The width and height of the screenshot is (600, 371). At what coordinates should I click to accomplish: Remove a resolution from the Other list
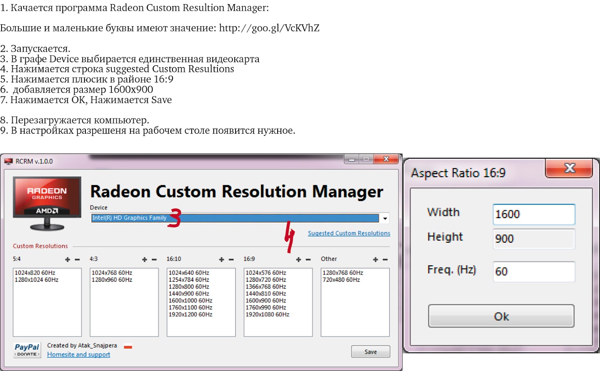[385, 259]
